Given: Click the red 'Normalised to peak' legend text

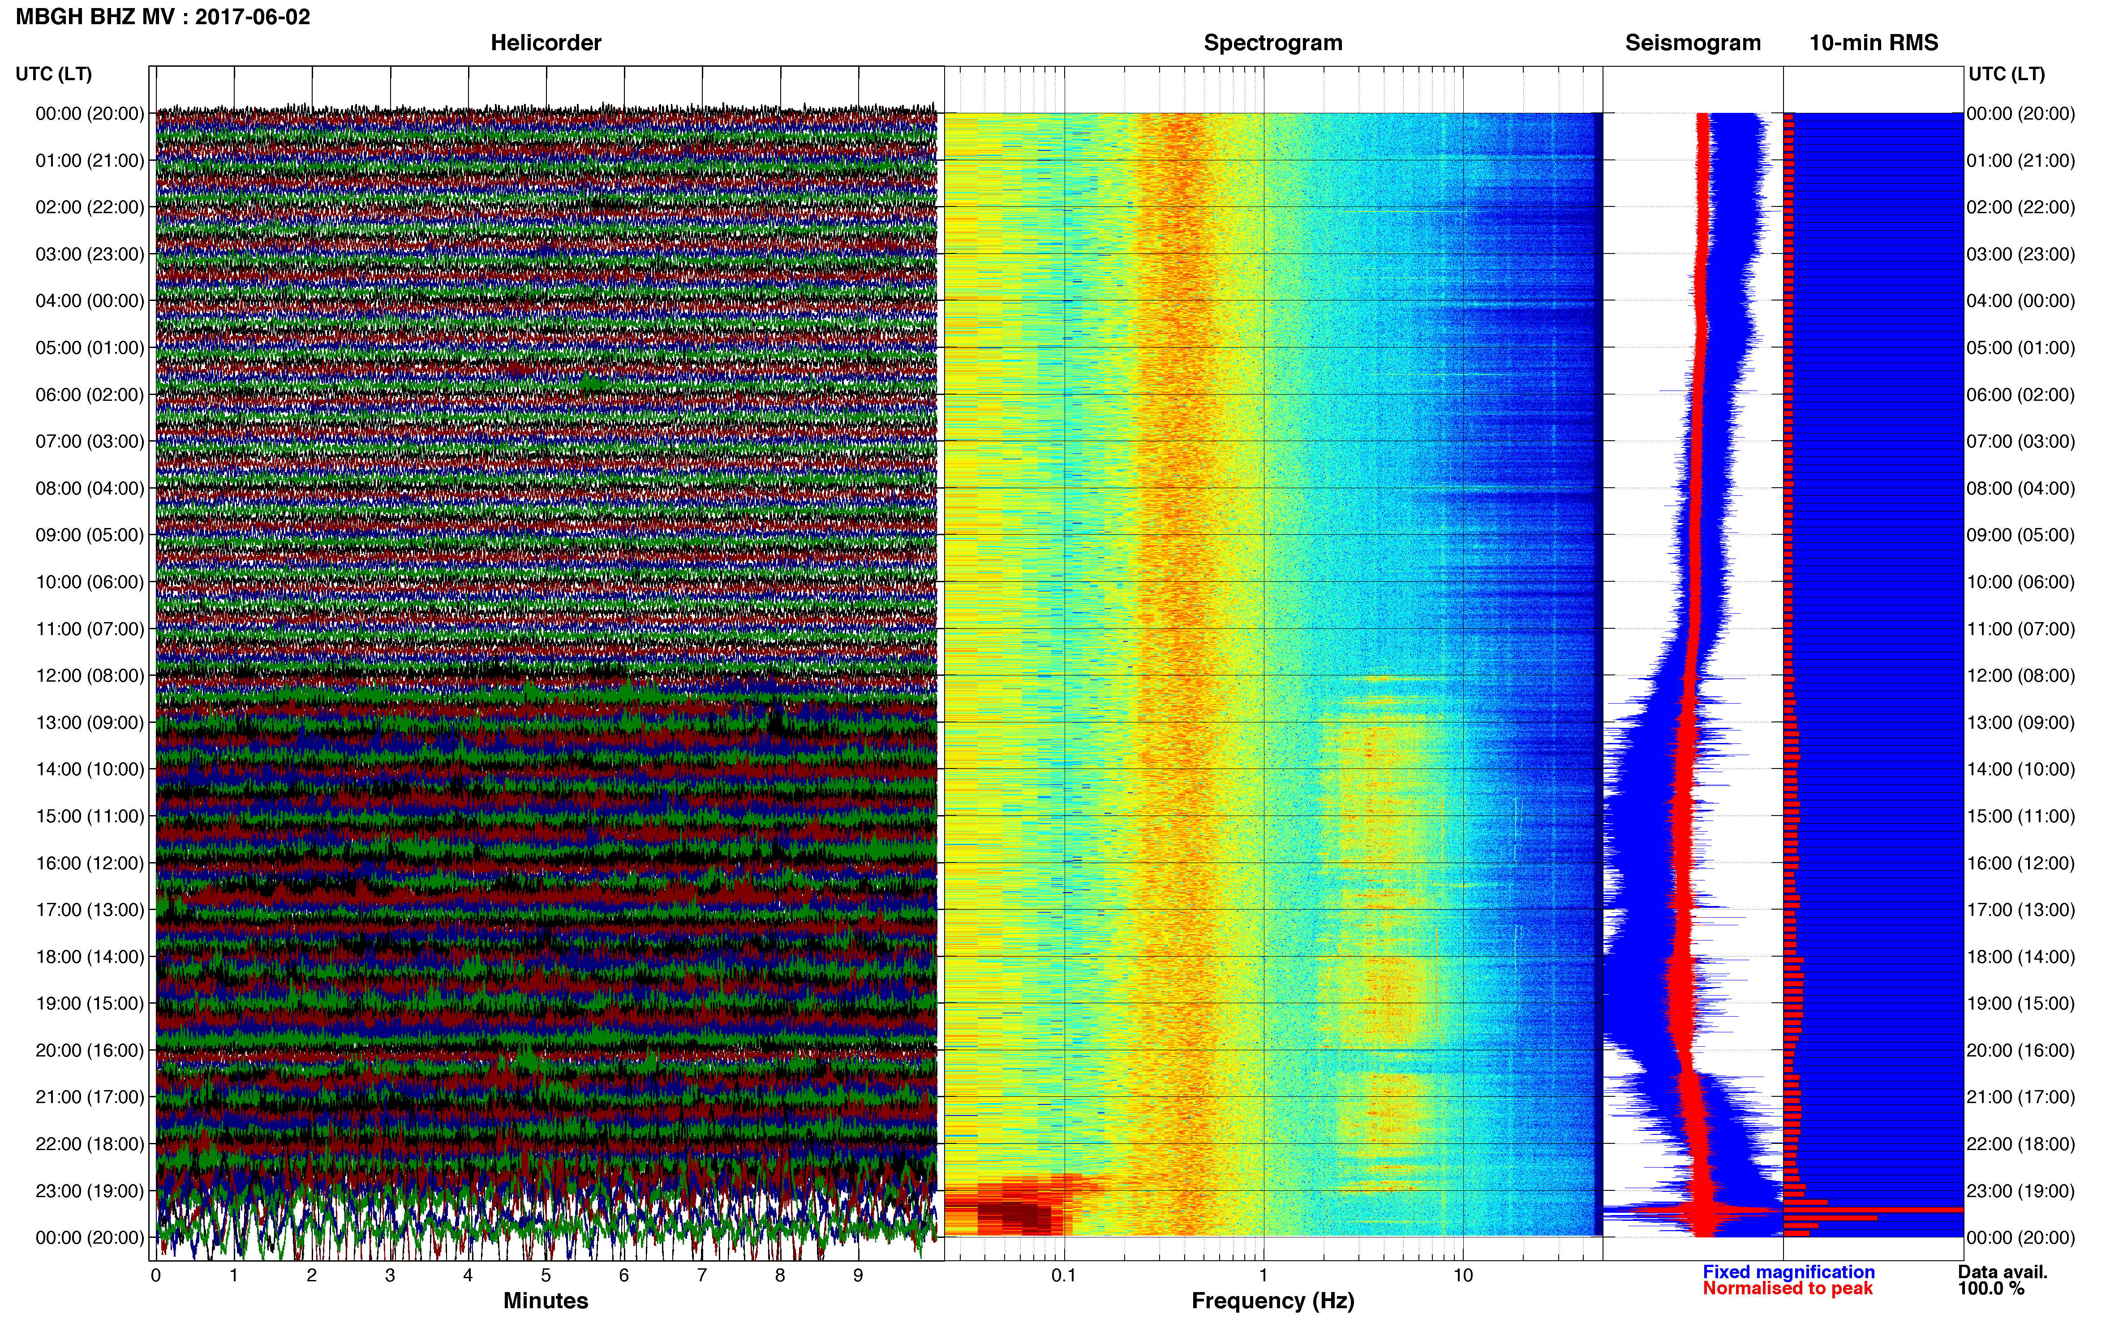Looking at the screenshot, I should coord(1788,1288).
